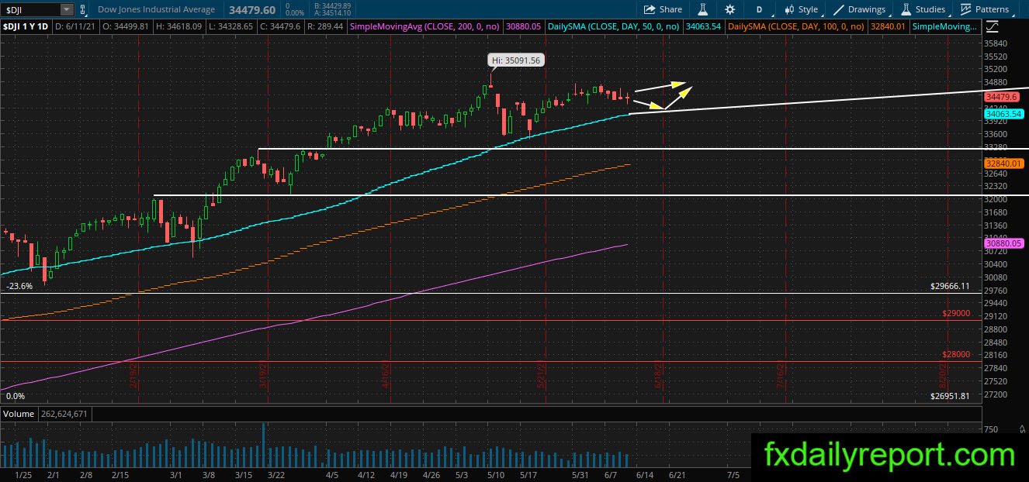Click the 750 volume axis label

click(x=991, y=430)
